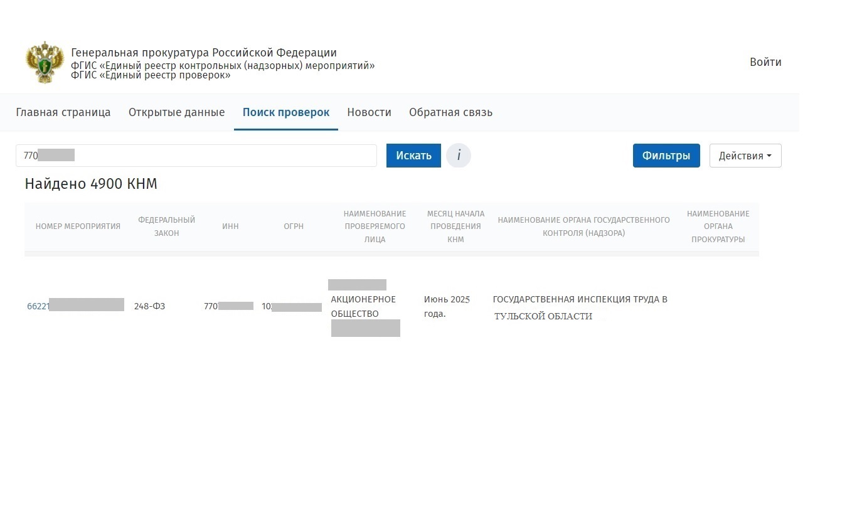The width and height of the screenshot is (857, 527).
Task: Open the Обратная связь tab
Action: pos(450,112)
